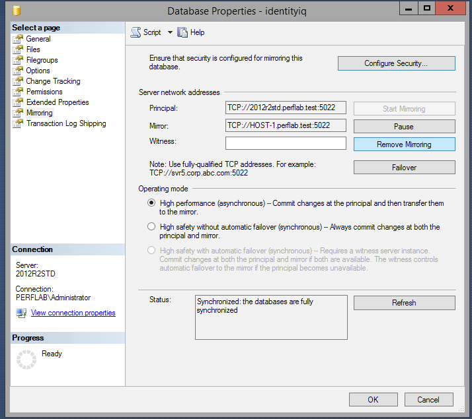Open the Files page
Image resolution: width=472 pixels, height=419 pixels.
pos(33,49)
